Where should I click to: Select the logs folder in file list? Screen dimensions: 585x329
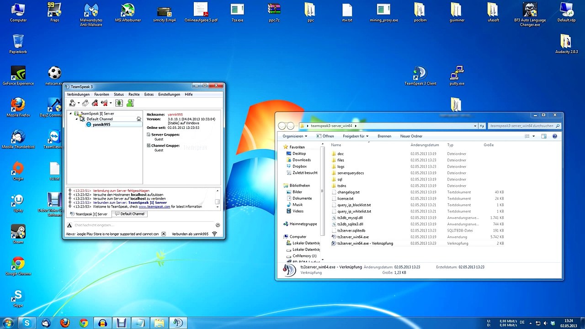pos(337,166)
